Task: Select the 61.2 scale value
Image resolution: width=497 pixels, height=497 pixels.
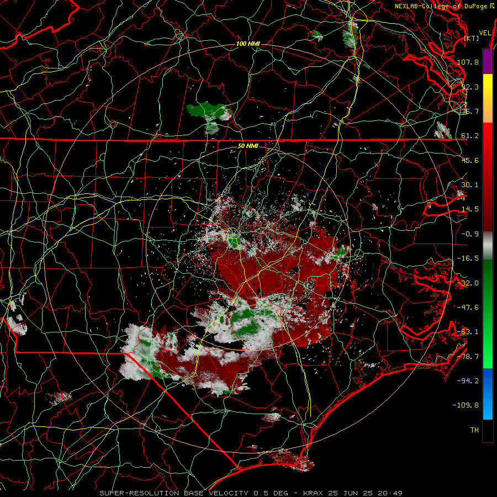Action: 470,136
